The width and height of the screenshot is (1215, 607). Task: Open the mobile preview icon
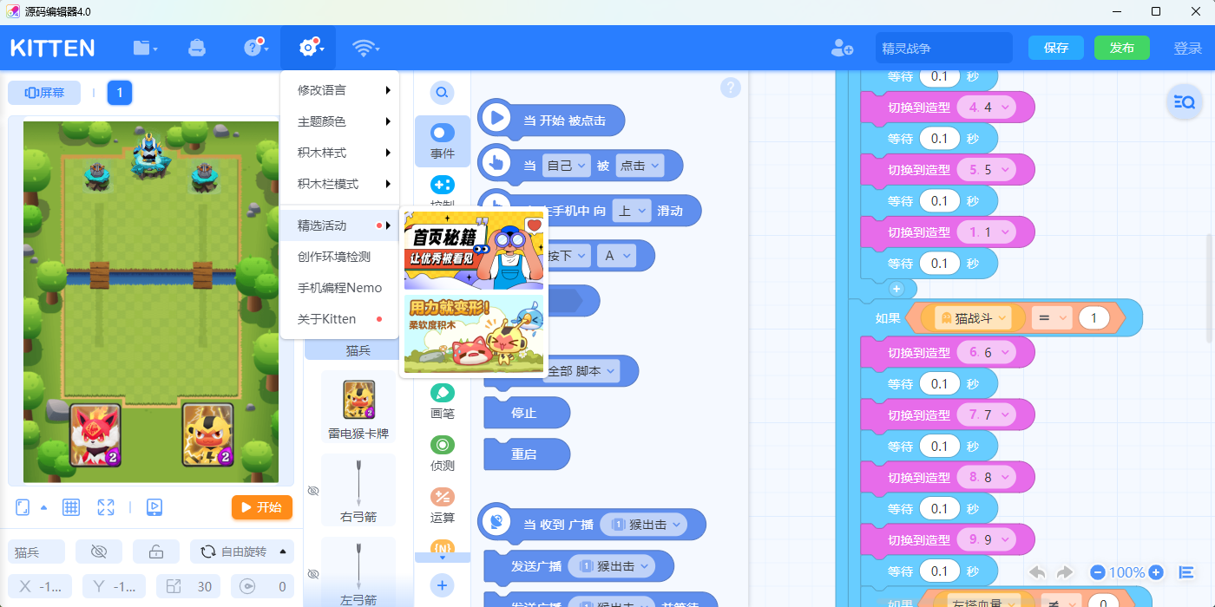tap(154, 506)
